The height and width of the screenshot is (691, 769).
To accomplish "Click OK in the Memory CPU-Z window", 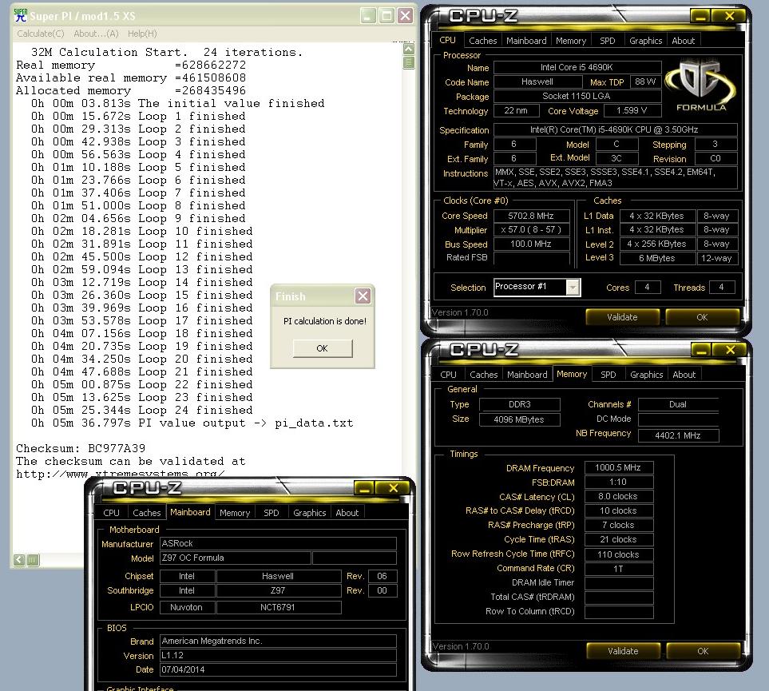I will tap(703, 651).
